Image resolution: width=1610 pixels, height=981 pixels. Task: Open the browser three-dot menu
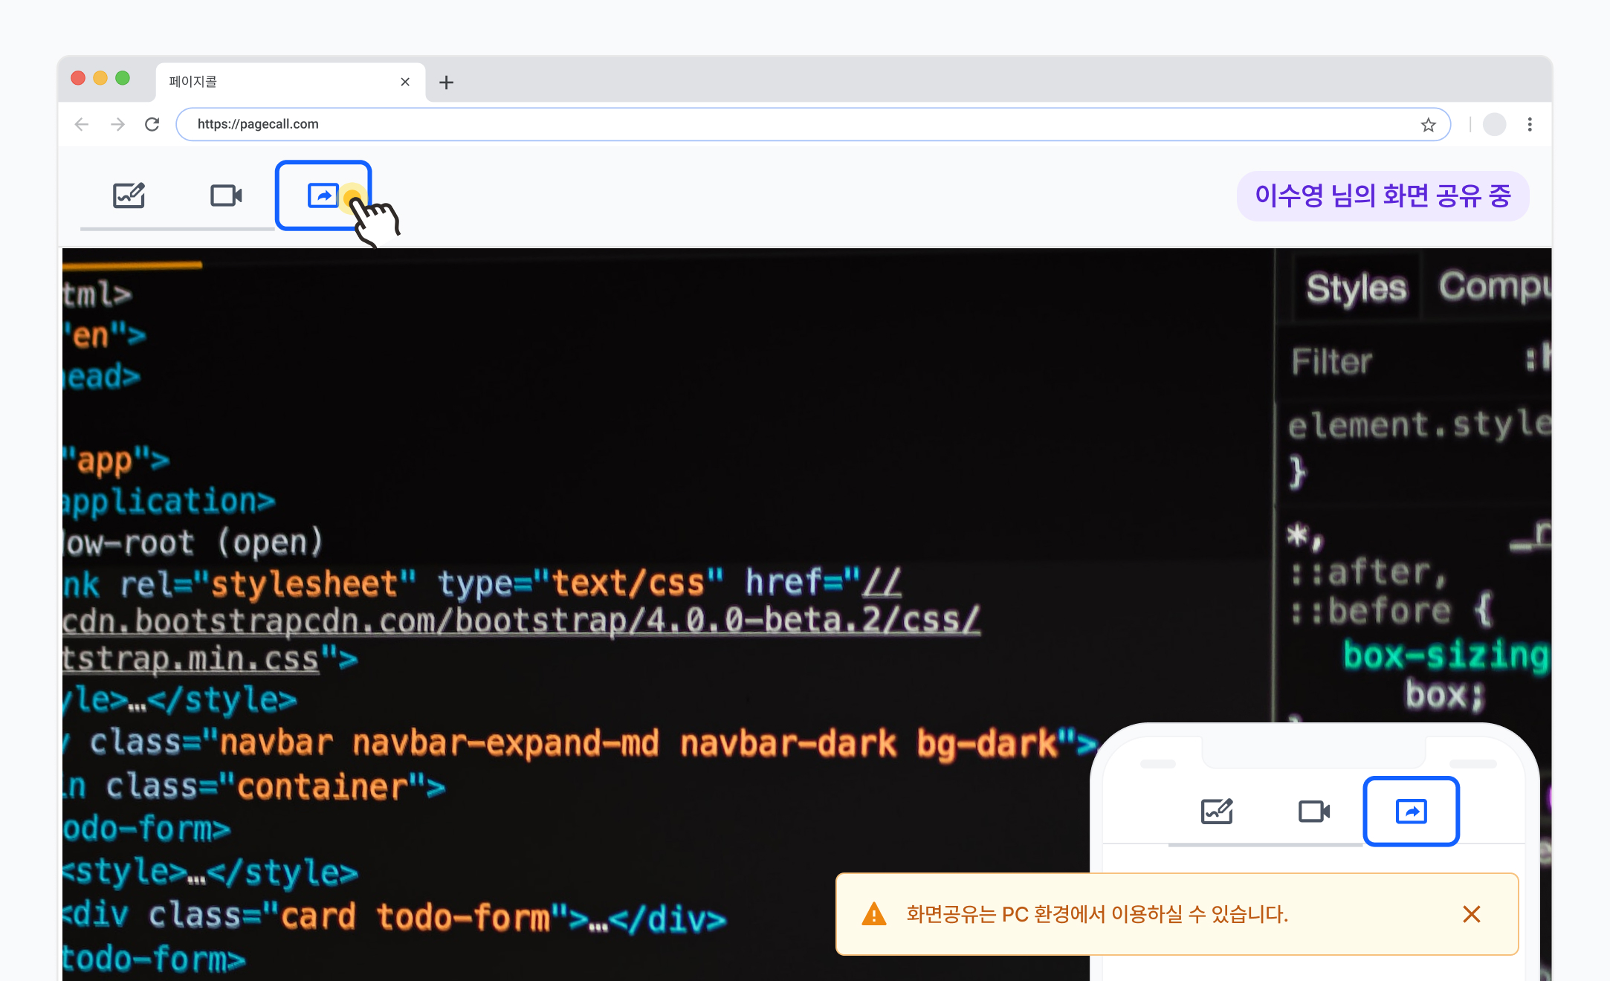coord(1530,124)
